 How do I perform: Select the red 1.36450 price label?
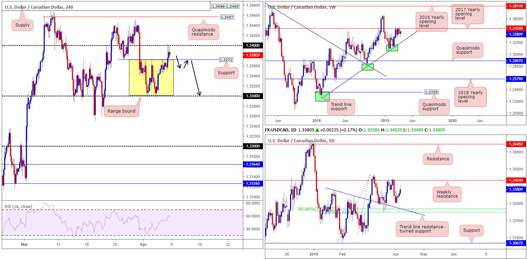[x=516, y=144]
